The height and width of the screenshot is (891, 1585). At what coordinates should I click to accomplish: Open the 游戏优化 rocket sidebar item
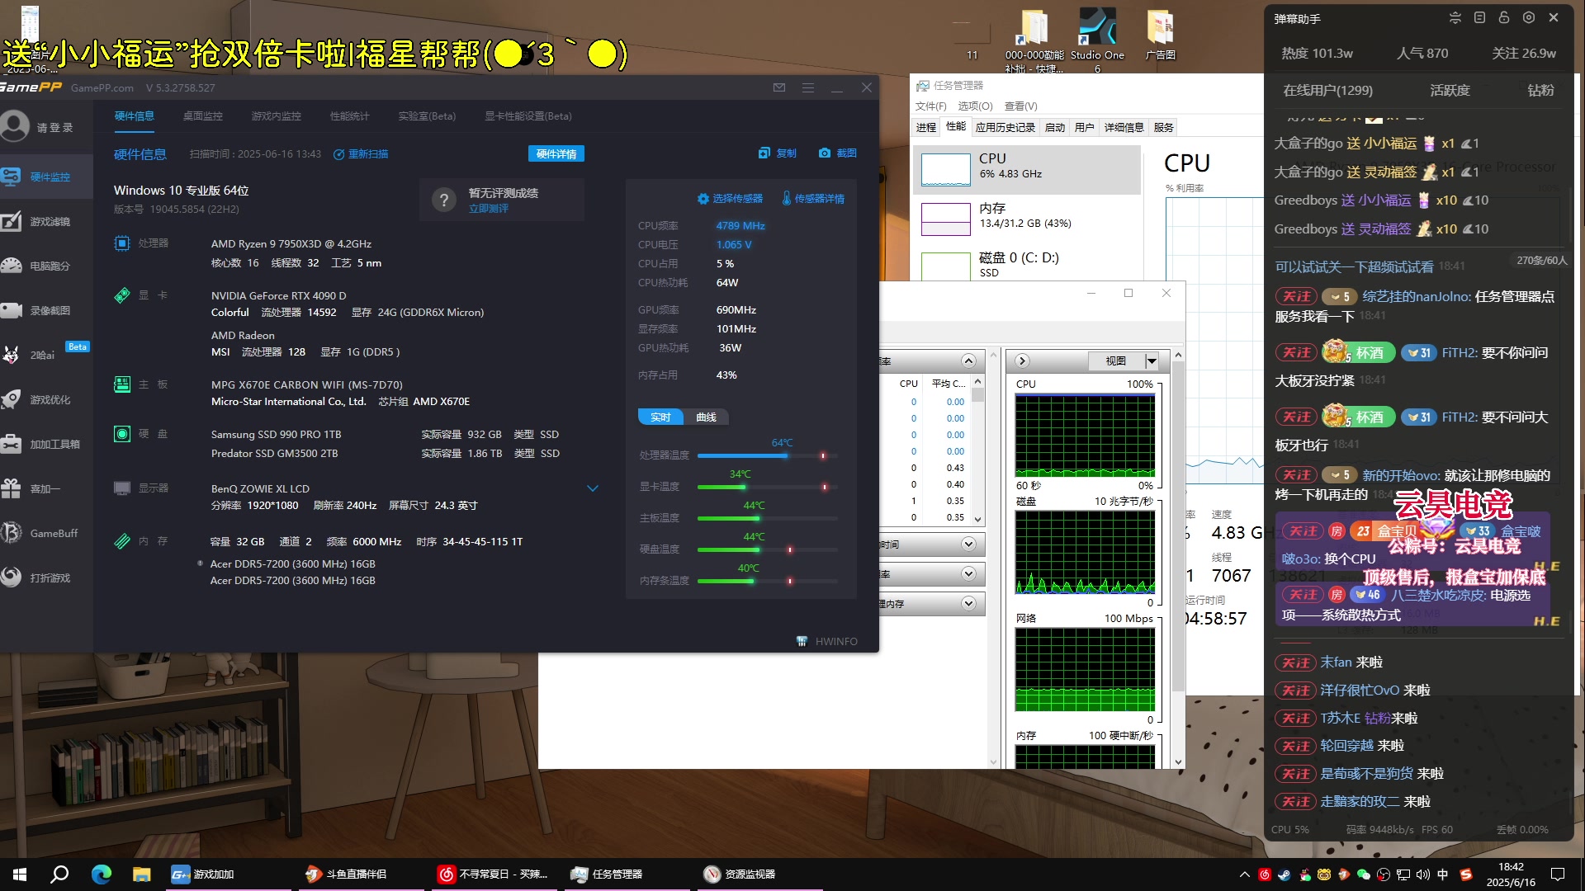click(x=46, y=399)
